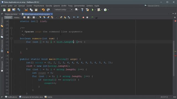177x99 pixels.
Task: Collapse the Javadoc comment fold at line 16
Action: click(x=11, y=28)
